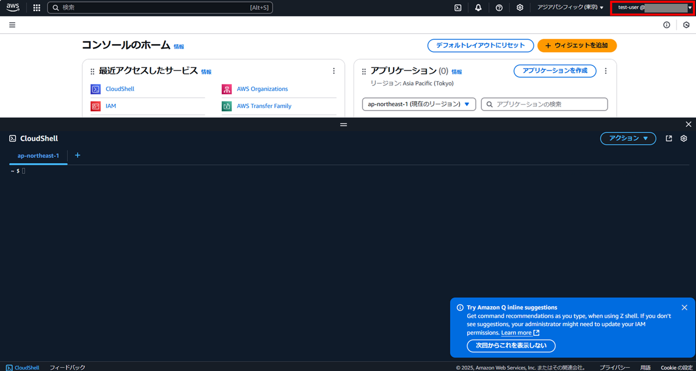This screenshot has height=371, width=696.
Task: Click アプリケーションを作成 button
Action: 555,71
